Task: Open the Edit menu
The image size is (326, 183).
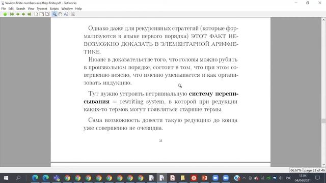Action: tap(11, 9)
